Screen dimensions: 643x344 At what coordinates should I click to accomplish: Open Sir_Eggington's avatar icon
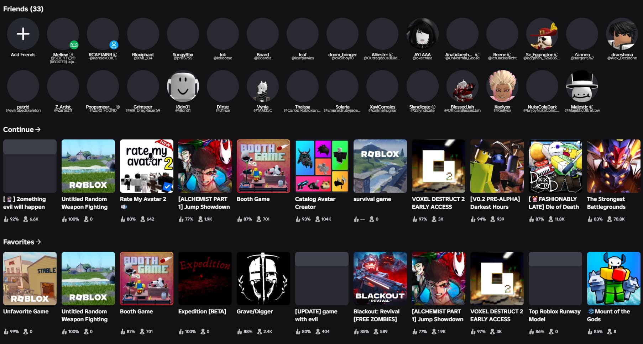tap(542, 34)
